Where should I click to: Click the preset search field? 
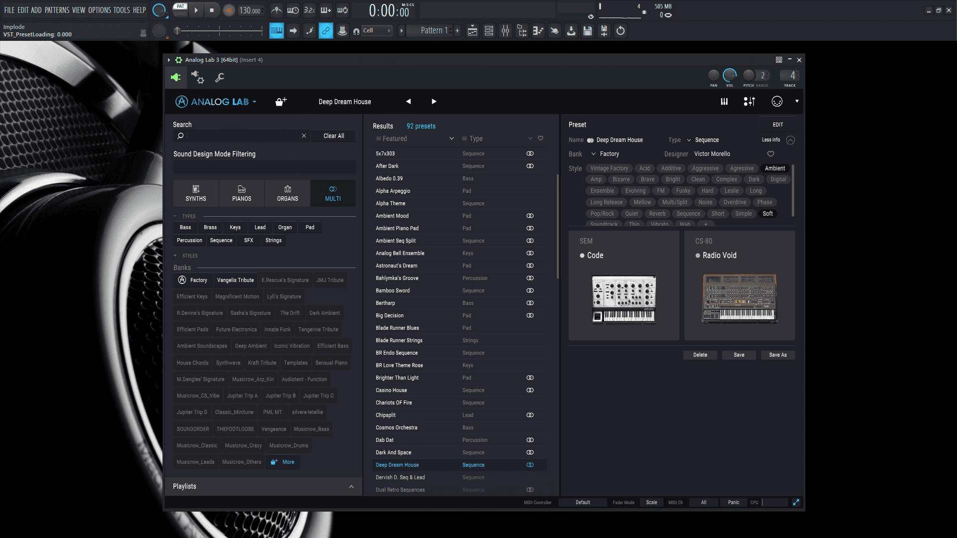pyautogui.click(x=241, y=135)
